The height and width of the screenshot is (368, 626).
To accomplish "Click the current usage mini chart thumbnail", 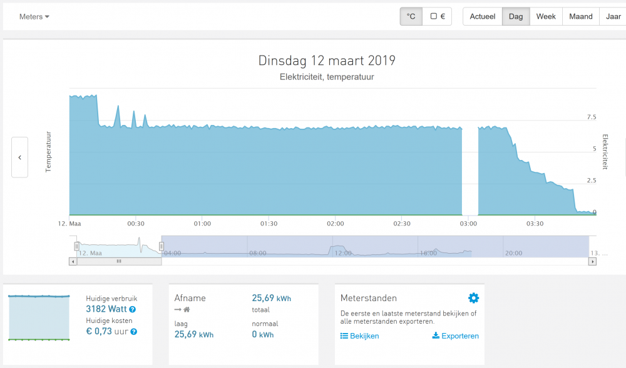I will tap(38, 317).
